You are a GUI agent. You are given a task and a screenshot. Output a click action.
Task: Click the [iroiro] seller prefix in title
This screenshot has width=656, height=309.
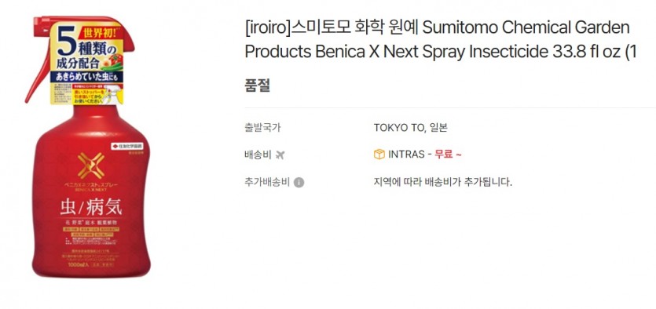point(267,28)
